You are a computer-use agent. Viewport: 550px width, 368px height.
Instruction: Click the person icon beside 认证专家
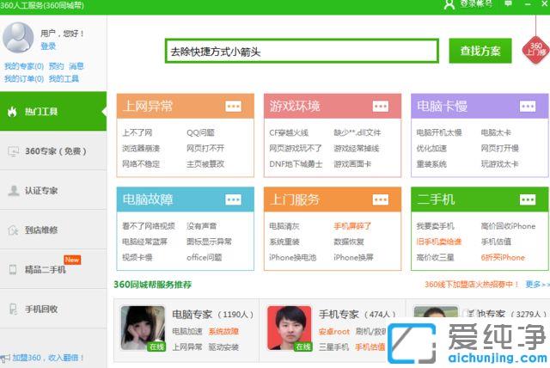tap(12, 191)
